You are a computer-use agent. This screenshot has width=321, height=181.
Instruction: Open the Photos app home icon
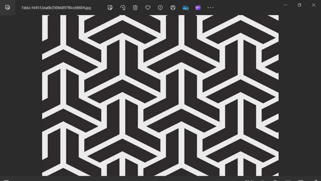coord(8,7)
